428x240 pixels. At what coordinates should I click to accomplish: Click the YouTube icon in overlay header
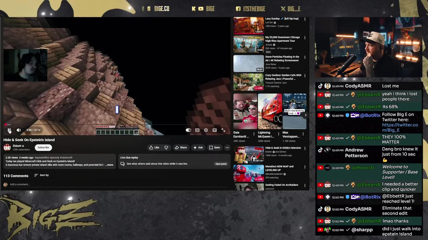pos(201,9)
